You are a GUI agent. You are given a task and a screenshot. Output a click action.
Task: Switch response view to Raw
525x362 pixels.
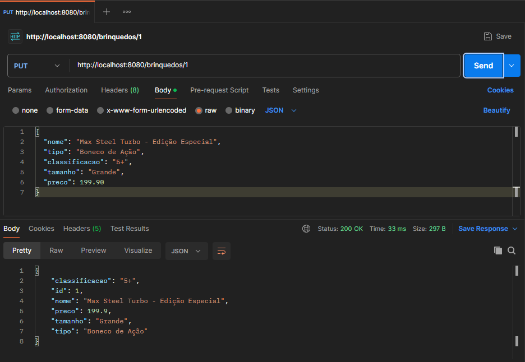tap(56, 250)
